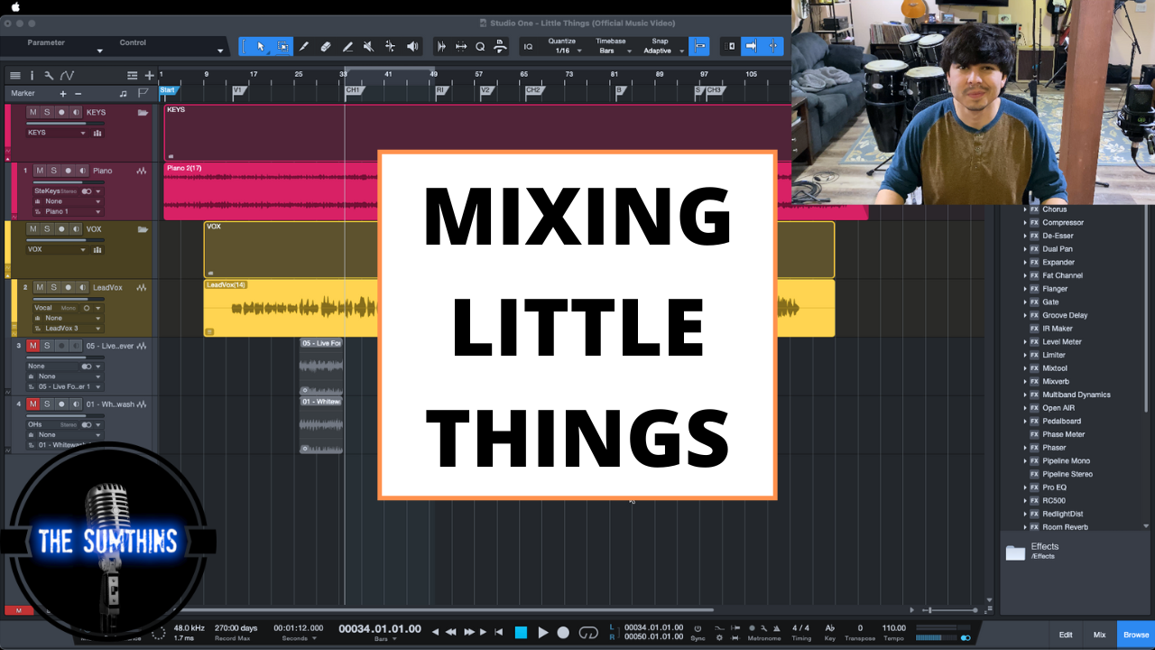
Task: Select the Arrow tool in the toolbar
Action: pos(261,46)
